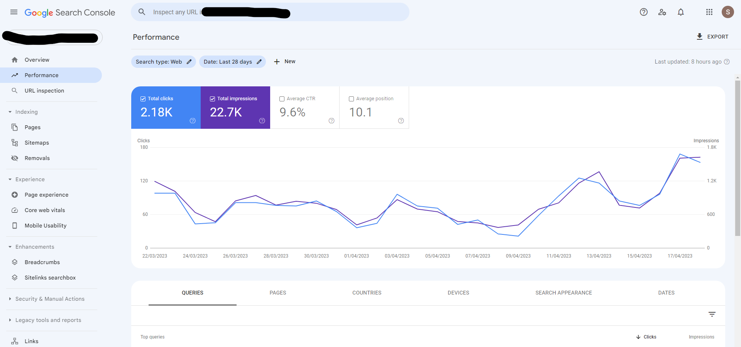Uncheck the Total impressions checkbox

(x=212, y=99)
